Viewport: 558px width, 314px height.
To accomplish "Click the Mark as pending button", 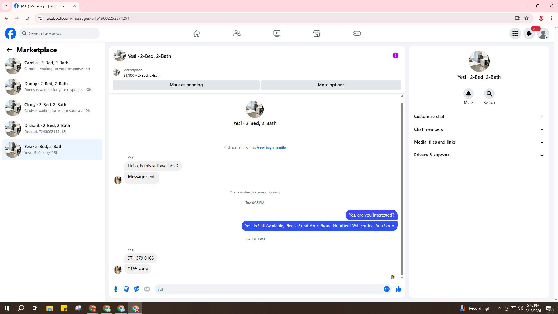I will tap(186, 85).
